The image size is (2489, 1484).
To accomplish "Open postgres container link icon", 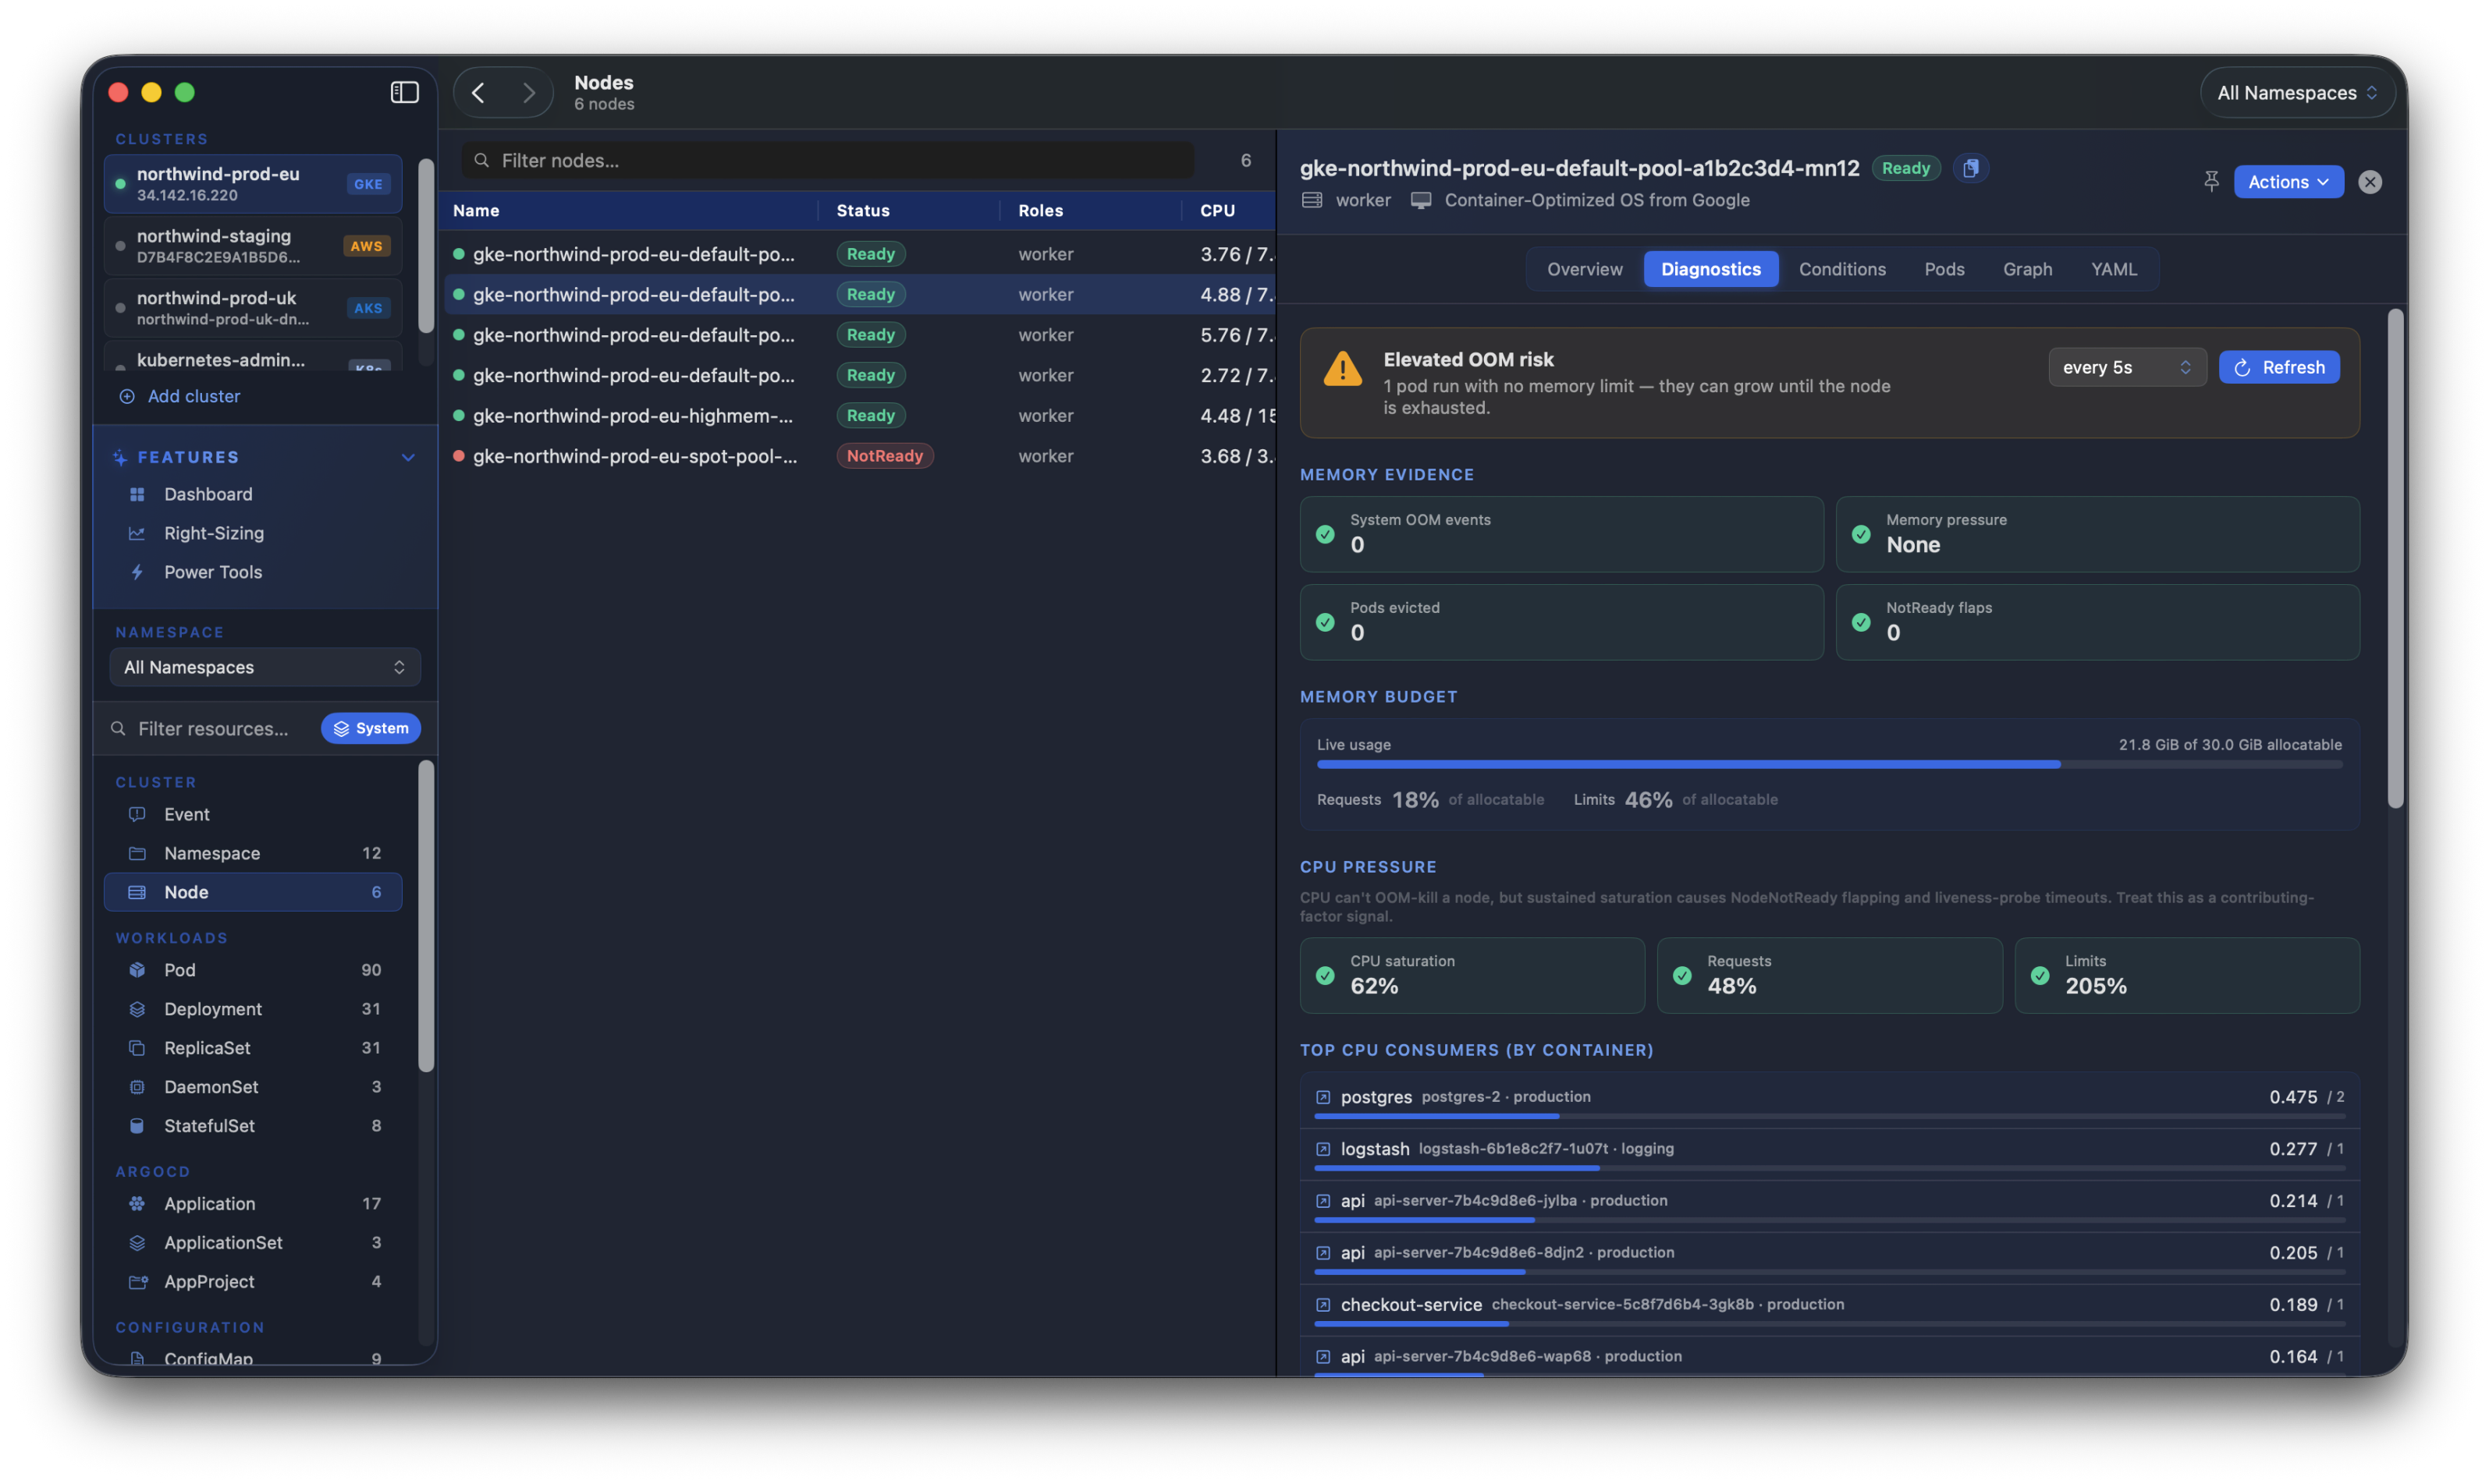I will click(1323, 1097).
